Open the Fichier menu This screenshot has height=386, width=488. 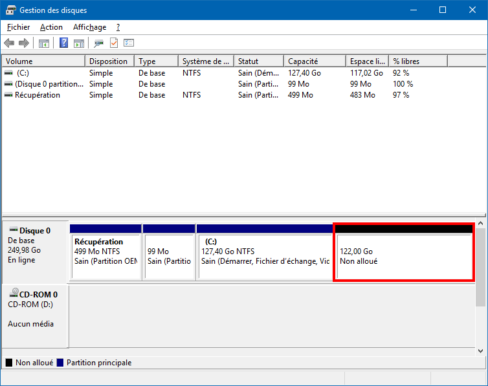[18, 27]
